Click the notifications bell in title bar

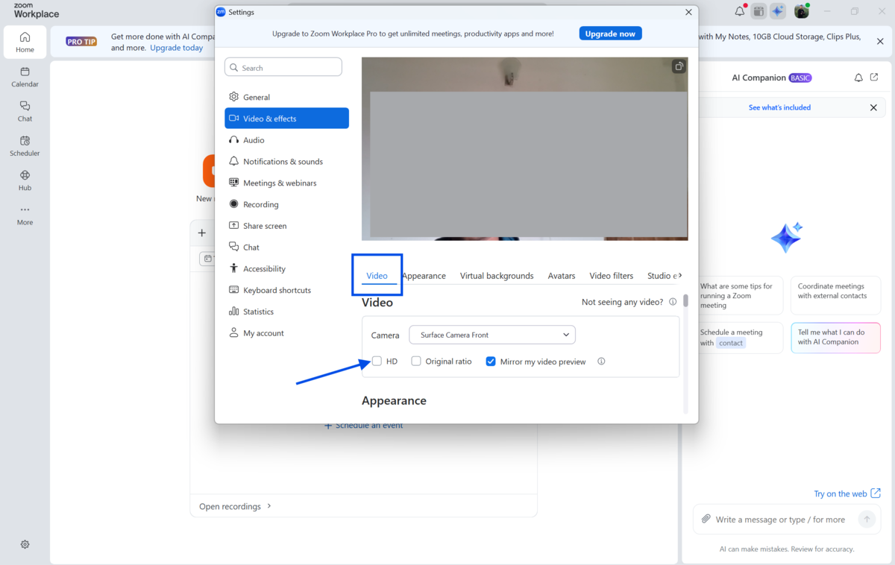pyautogui.click(x=739, y=11)
